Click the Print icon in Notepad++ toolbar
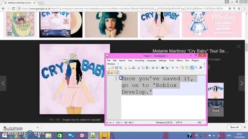The height and width of the screenshot is (139, 248). (133, 68)
